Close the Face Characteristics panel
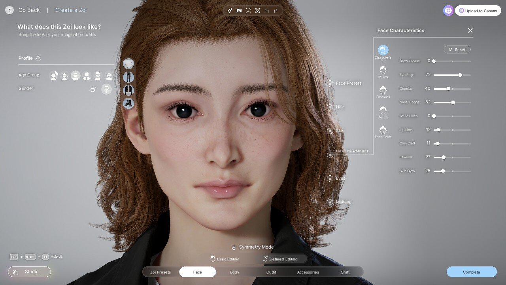The image size is (506, 285). coord(470,30)
